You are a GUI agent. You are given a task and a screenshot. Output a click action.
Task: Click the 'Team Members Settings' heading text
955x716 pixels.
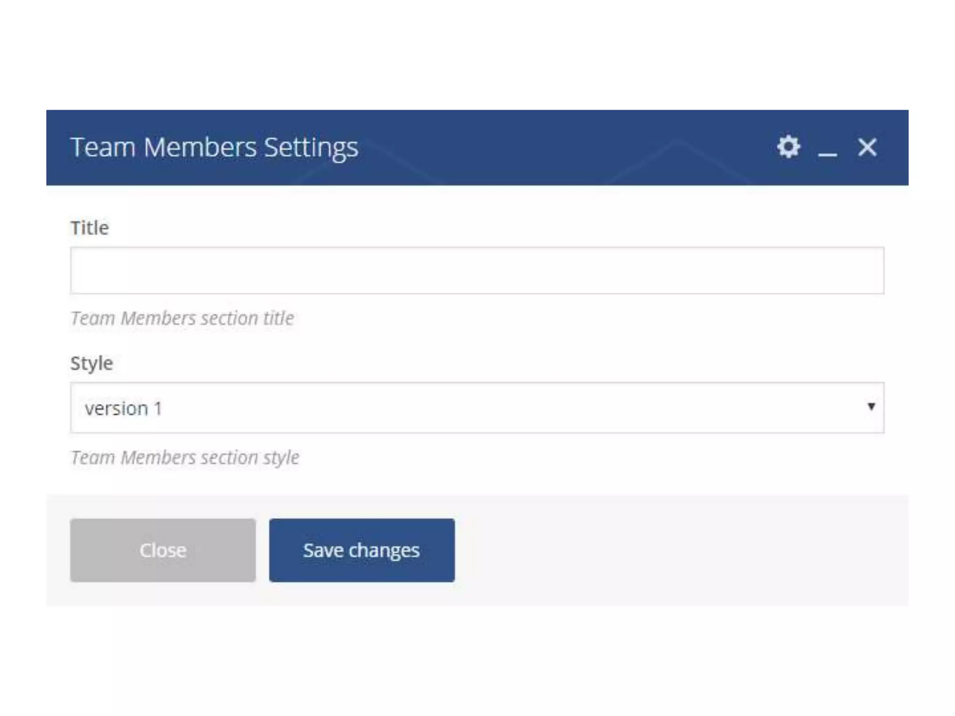[x=214, y=147]
